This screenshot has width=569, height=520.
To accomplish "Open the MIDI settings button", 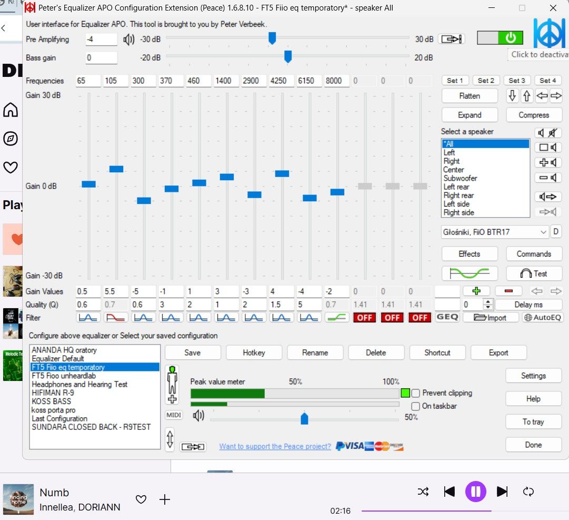I will pos(174,415).
